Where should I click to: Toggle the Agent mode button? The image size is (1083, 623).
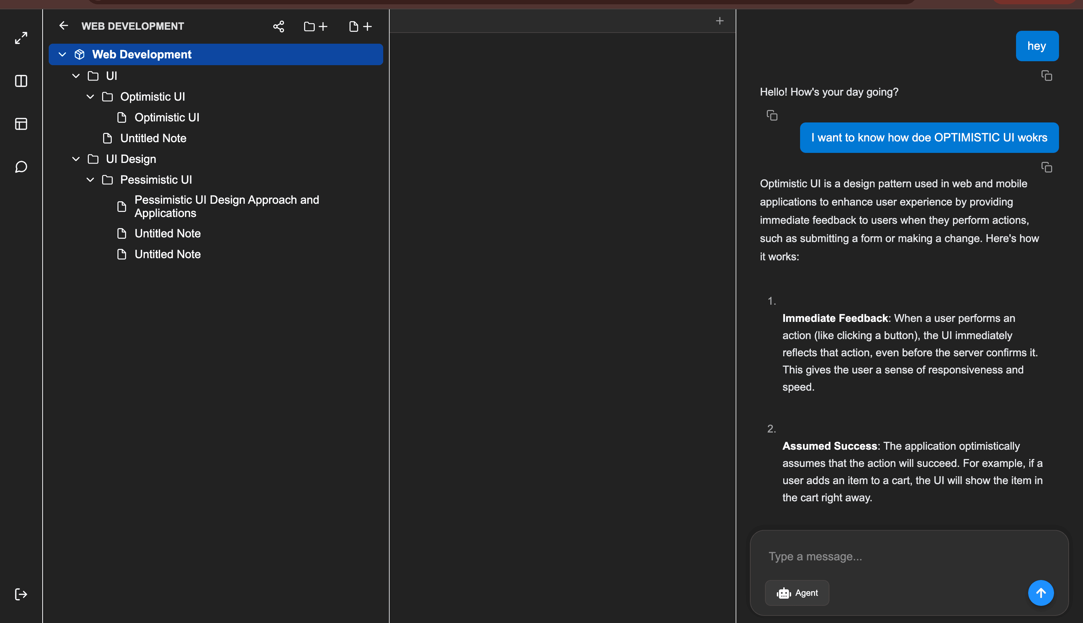tap(797, 593)
